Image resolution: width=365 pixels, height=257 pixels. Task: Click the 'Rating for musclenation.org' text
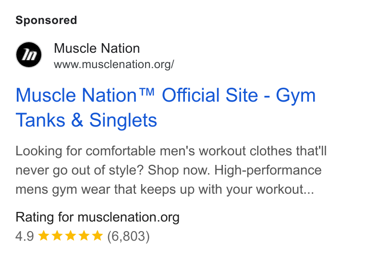point(97,218)
